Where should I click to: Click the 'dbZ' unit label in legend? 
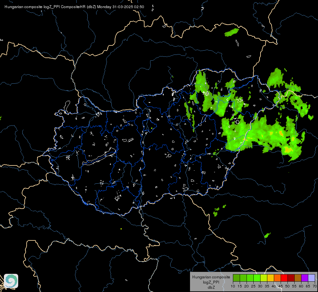click(x=211, y=287)
